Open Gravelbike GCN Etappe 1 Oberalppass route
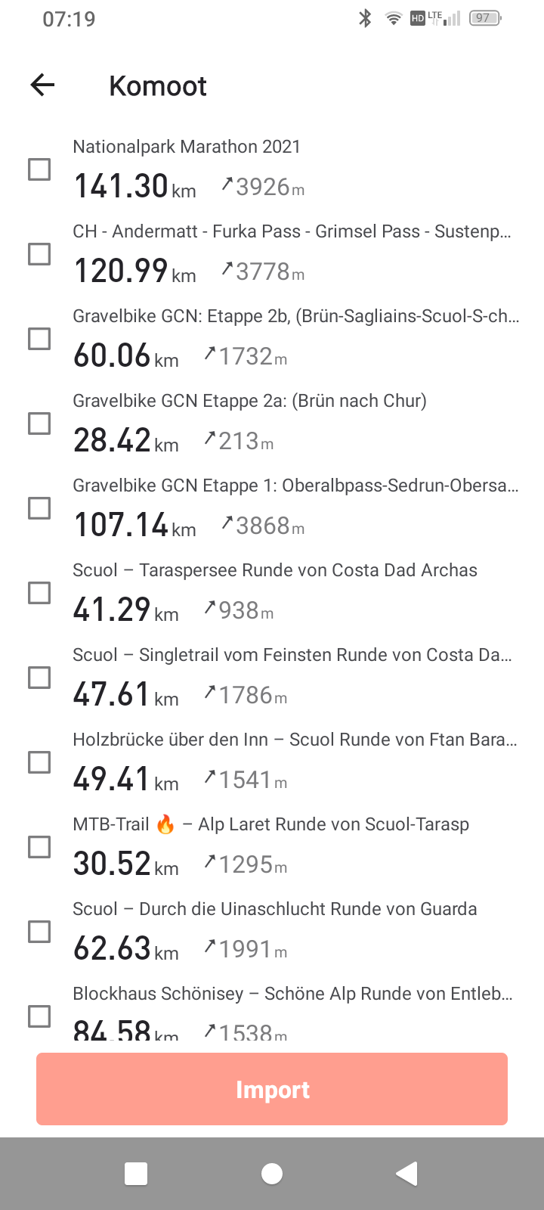The height and width of the screenshot is (1210, 544). click(x=295, y=486)
